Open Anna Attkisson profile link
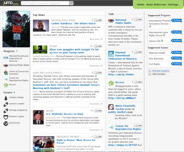The image size is (184, 152). click(x=156, y=4)
